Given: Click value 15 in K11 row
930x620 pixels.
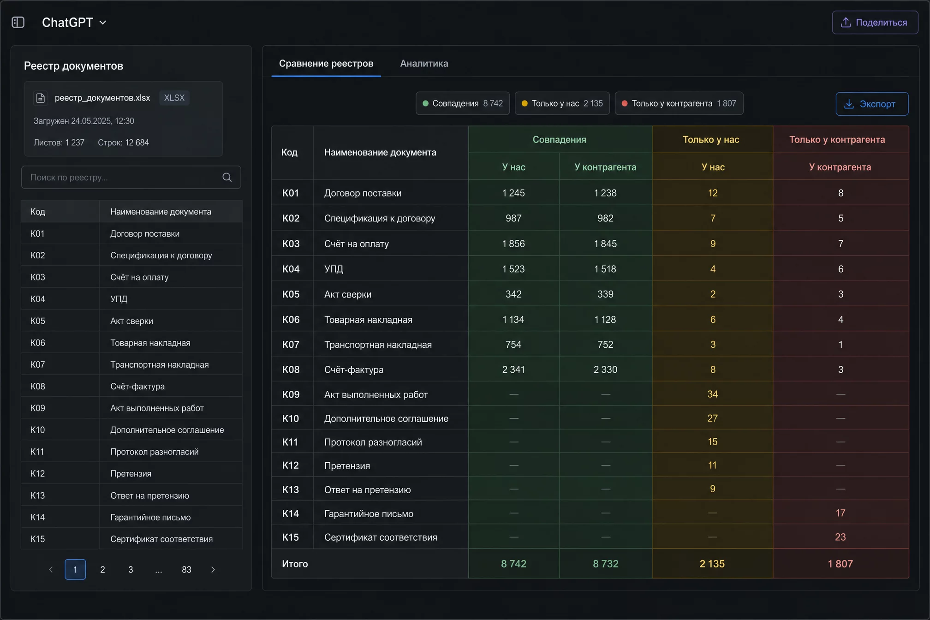Looking at the screenshot, I should point(713,441).
